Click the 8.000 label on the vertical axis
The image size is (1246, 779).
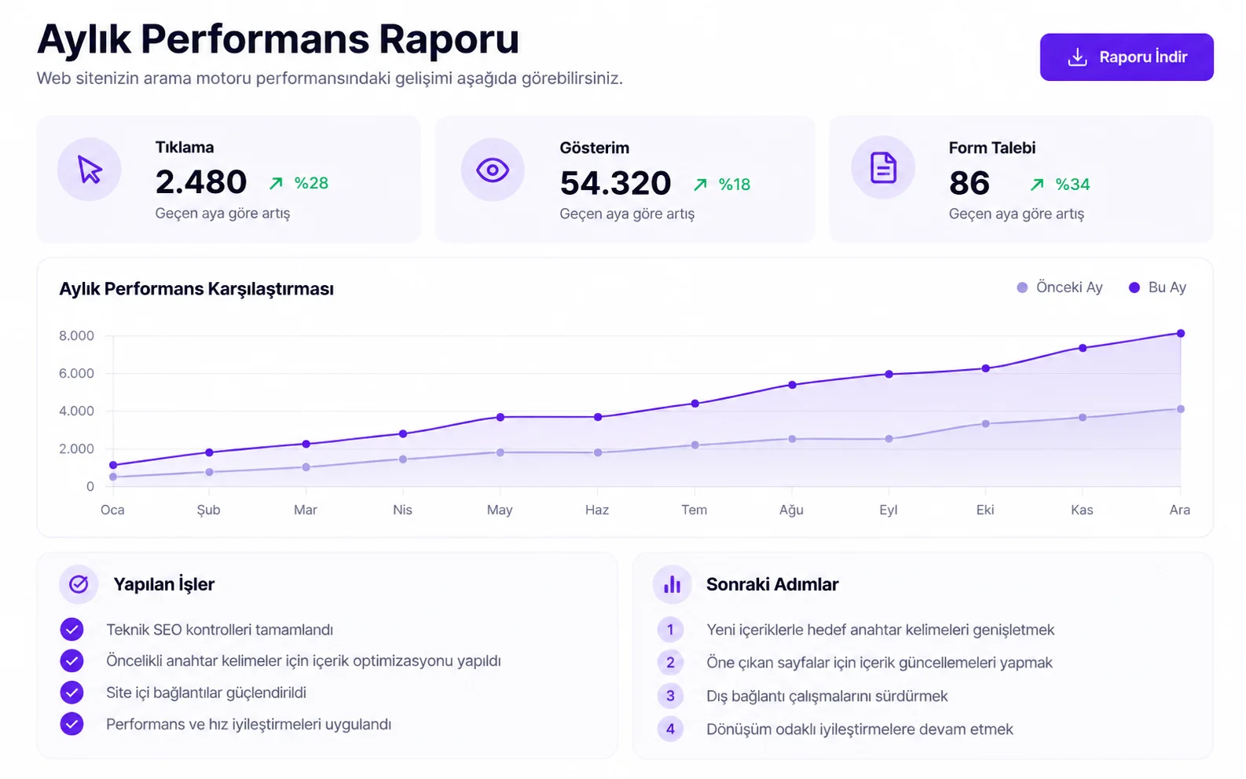(76, 335)
